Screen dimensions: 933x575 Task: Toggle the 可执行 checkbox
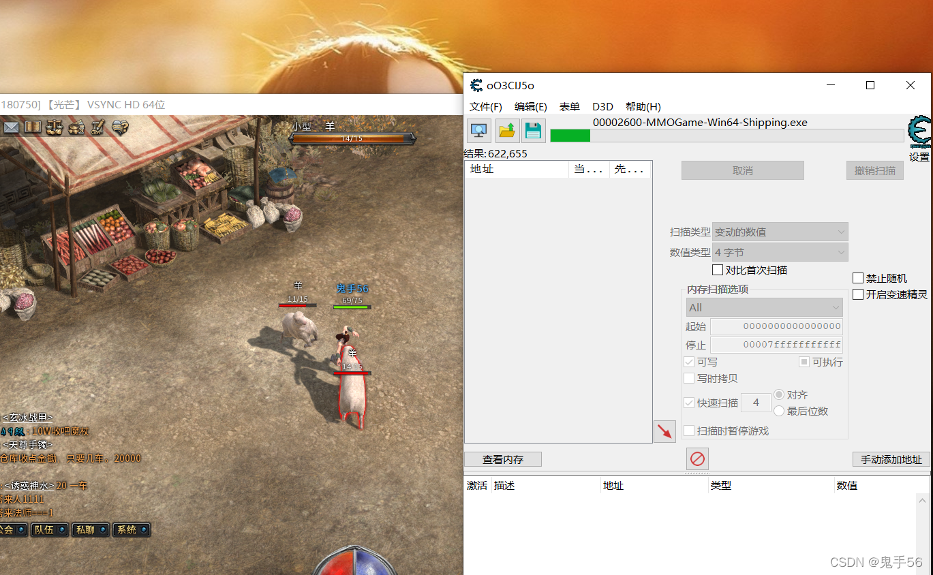[x=804, y=362]
